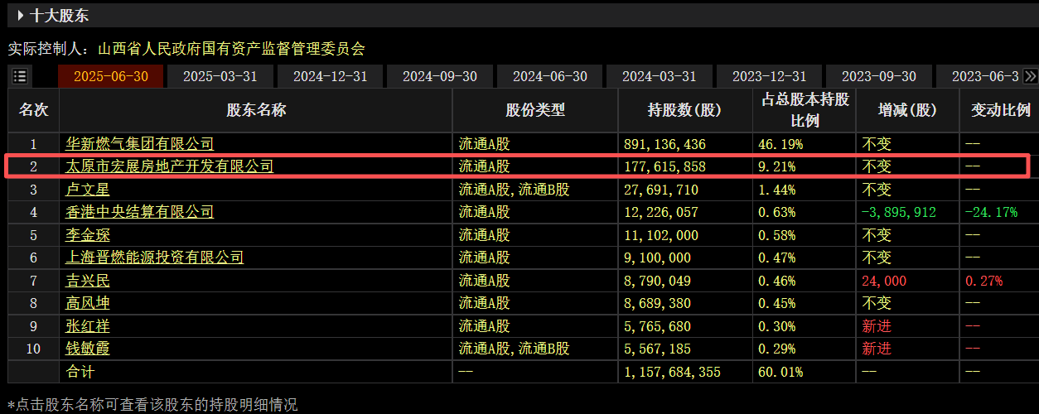Click shareholder name 吉兴民
Screen dimensions: 1039x414
pyautogui.click(x=88, y=281)
